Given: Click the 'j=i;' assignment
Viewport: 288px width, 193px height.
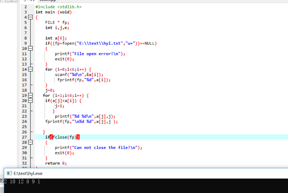Looking at the screenshot, I should (59, 106).
